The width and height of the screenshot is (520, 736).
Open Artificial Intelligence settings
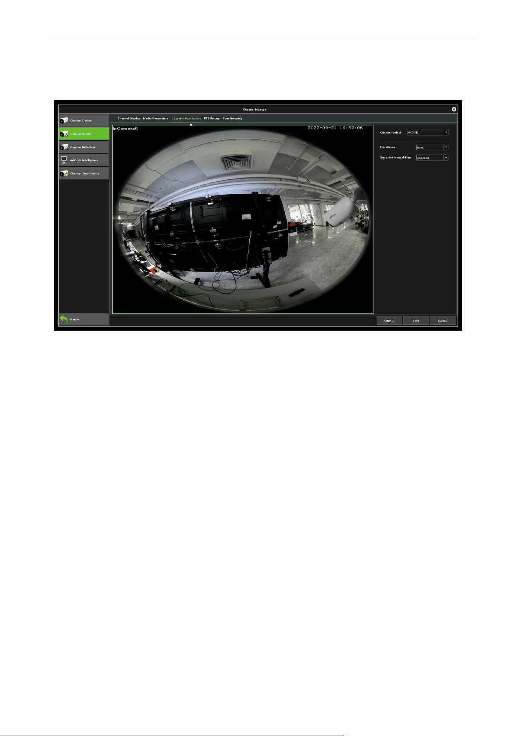point(84,160)
